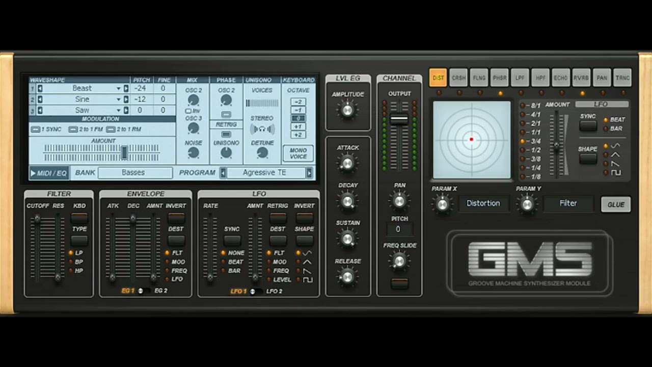The image size is (652, 367).
Task: Open the MIDI / EQ page
Action: click(49, 173)
